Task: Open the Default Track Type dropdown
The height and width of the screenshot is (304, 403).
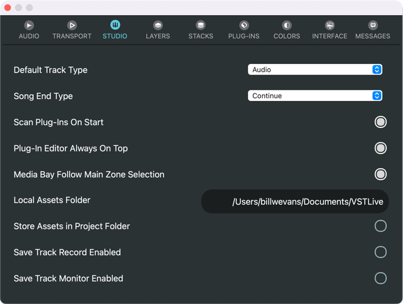Action: coord(315,70)
